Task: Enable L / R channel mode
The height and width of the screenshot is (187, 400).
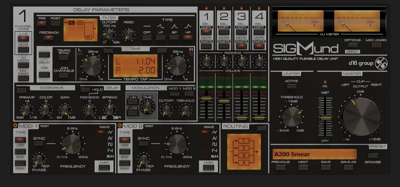Action: pyautogui.click(x=23, y=39)
